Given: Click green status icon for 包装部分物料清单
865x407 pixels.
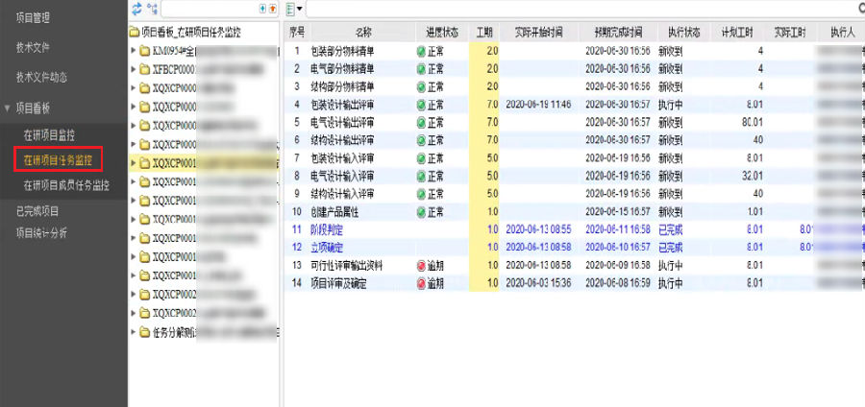Looking at the screenshot, I should coord(421,52).
